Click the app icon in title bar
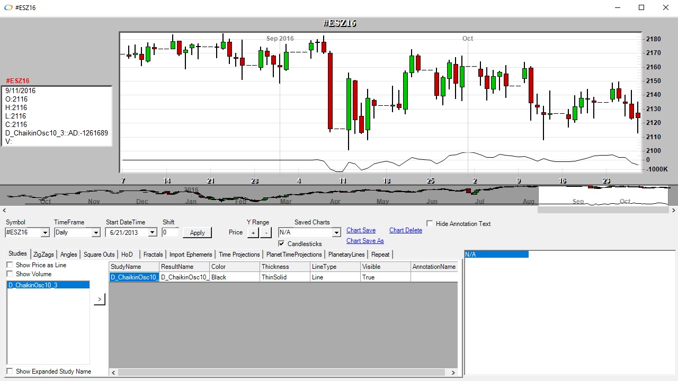 click(x=8, y=8)
